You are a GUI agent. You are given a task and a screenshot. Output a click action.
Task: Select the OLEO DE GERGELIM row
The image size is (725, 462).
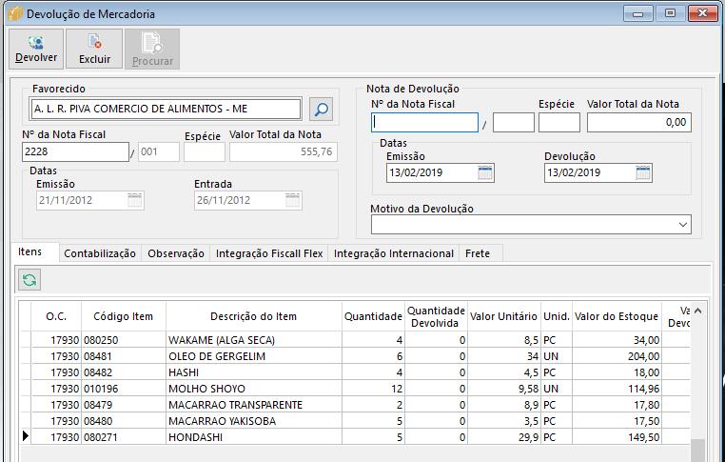tap(355, 356)
